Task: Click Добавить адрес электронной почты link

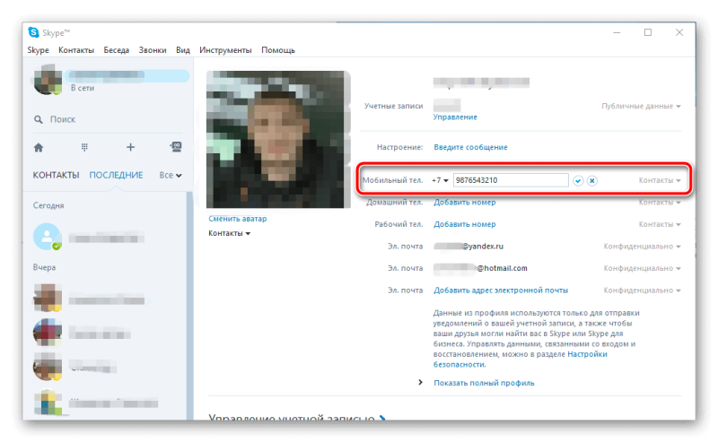Action: click(501, 290)
